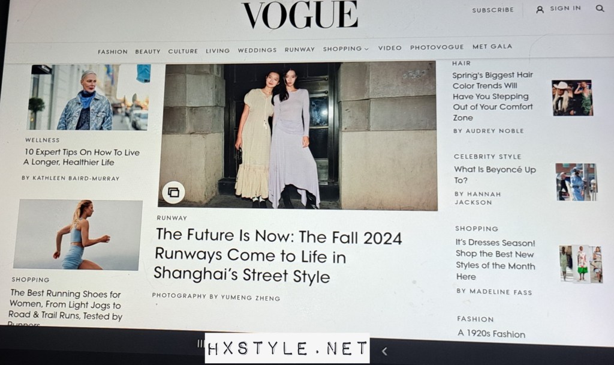614x365 pixels.
Task: Open the Fashion nav item
Action: pos(113,52)
